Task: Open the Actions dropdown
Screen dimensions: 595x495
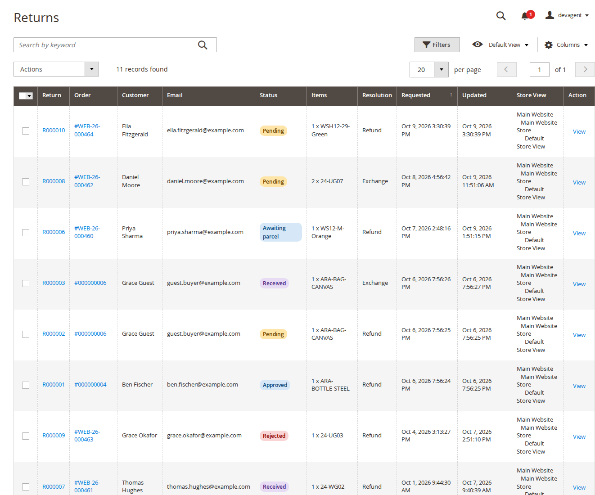Action: (x=56, y=69)
